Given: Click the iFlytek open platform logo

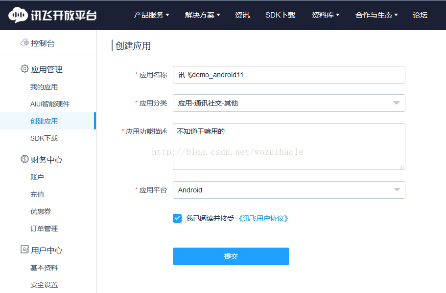Looking at the screenshot, I should (x=52, y=15).
